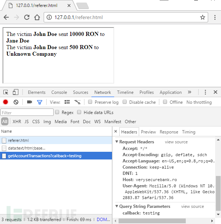Screen dimensions: 221x224
Task: Stop recording the network log
Action: click(x=6, y=102)
